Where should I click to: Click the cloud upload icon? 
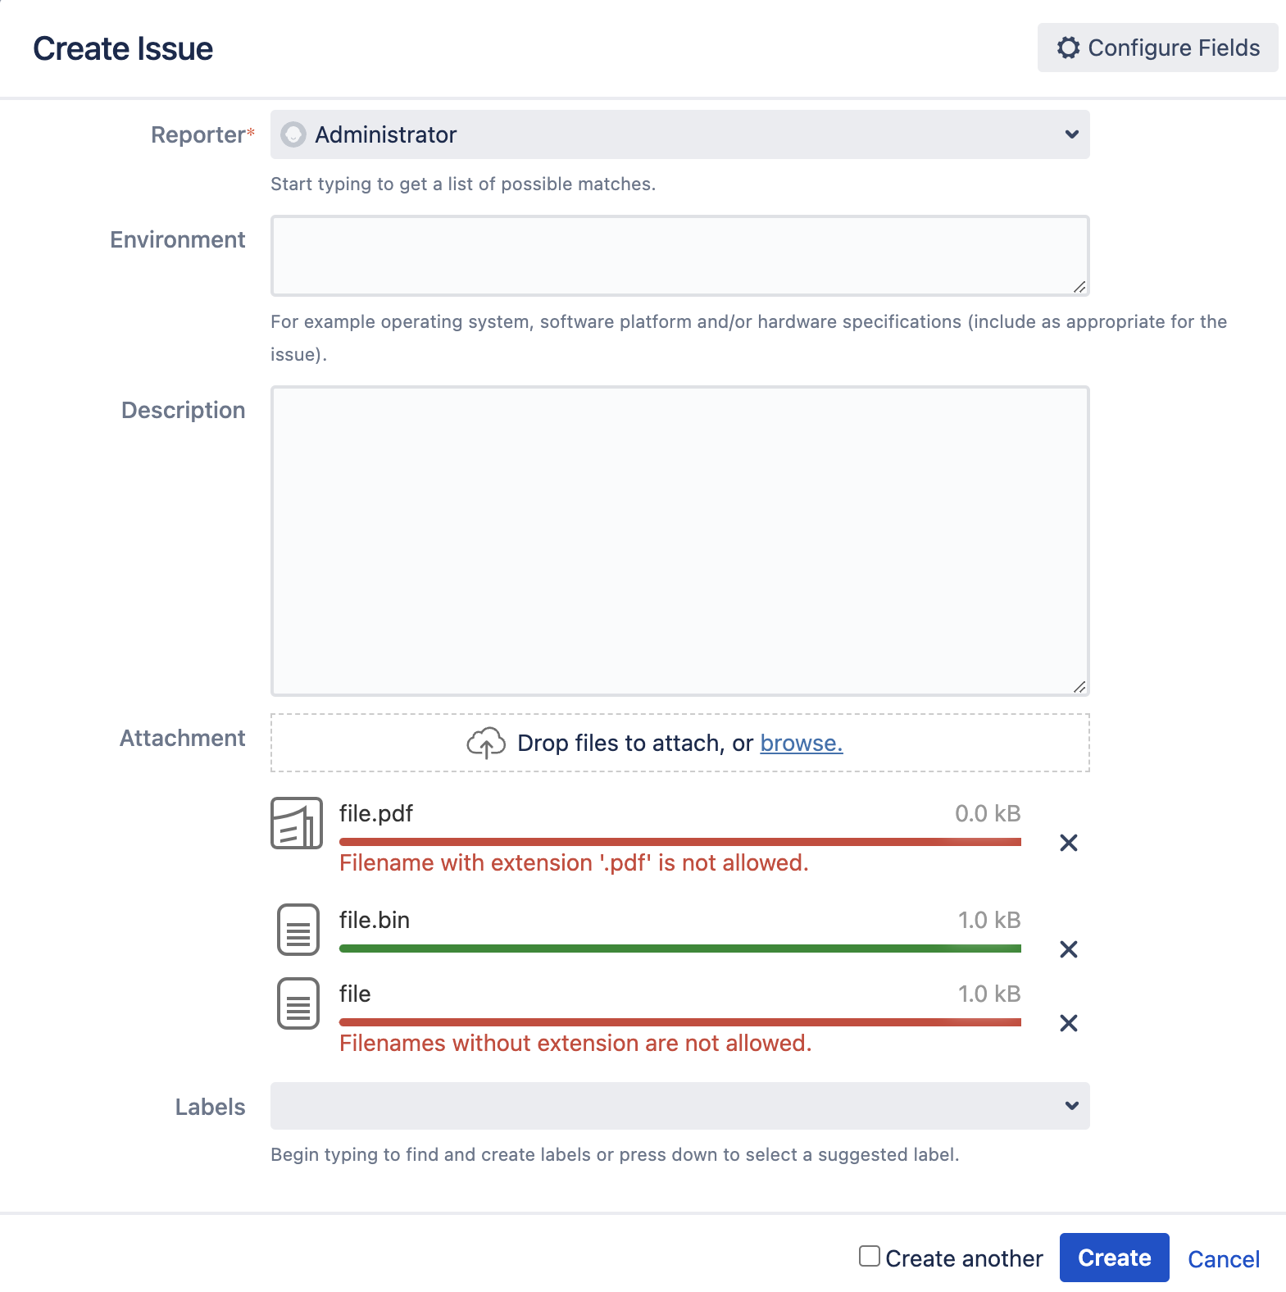tap(486, 743)
